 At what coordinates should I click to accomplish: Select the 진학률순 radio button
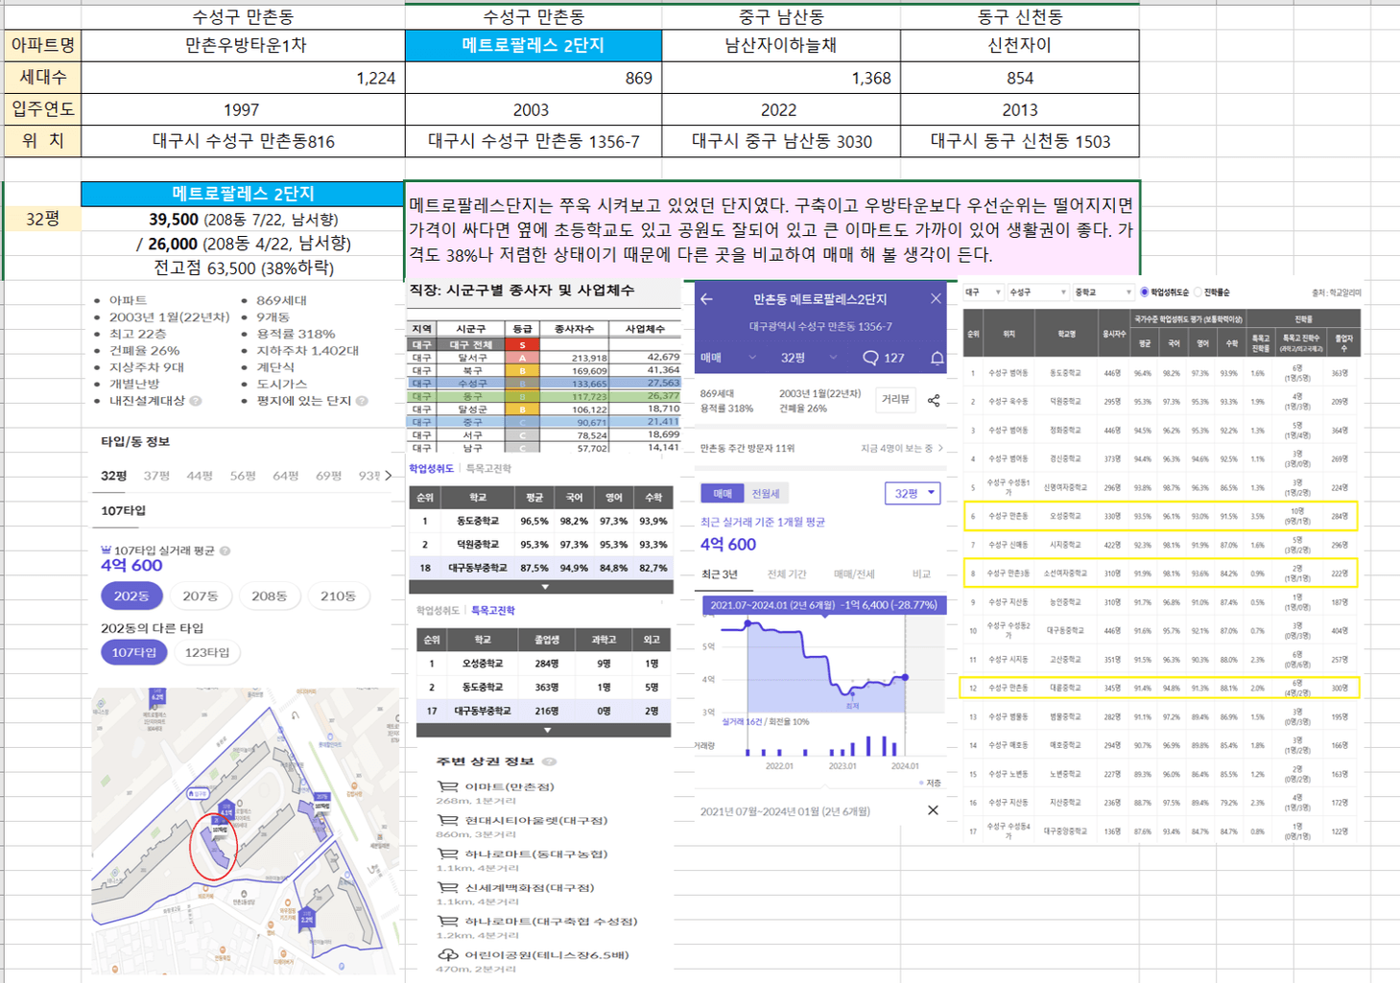[1198, 293]
